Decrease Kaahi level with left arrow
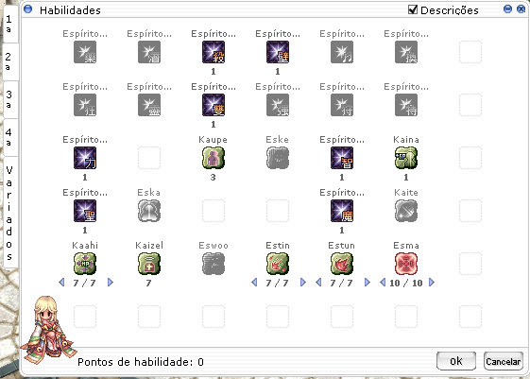The width and height of the screenshot is (530, 379). coord(61,283)
